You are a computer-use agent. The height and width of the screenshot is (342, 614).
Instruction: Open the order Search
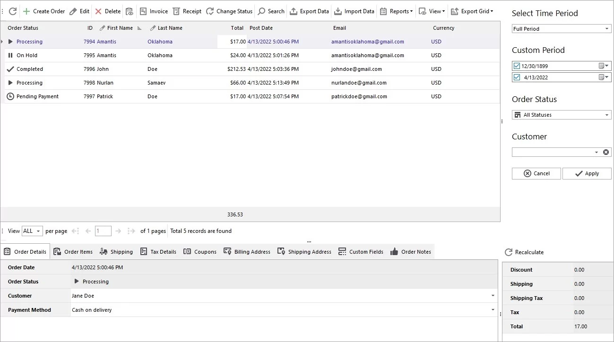[271, 11]
